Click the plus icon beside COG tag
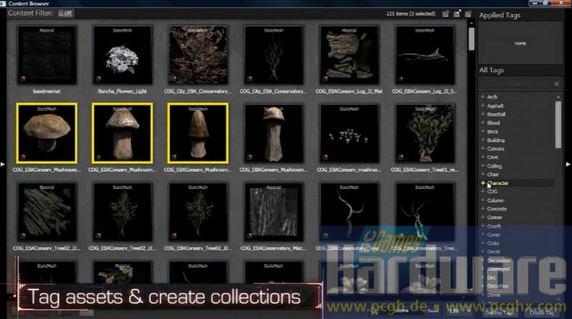This screenshot has width=572, height=319. point(483,192)
